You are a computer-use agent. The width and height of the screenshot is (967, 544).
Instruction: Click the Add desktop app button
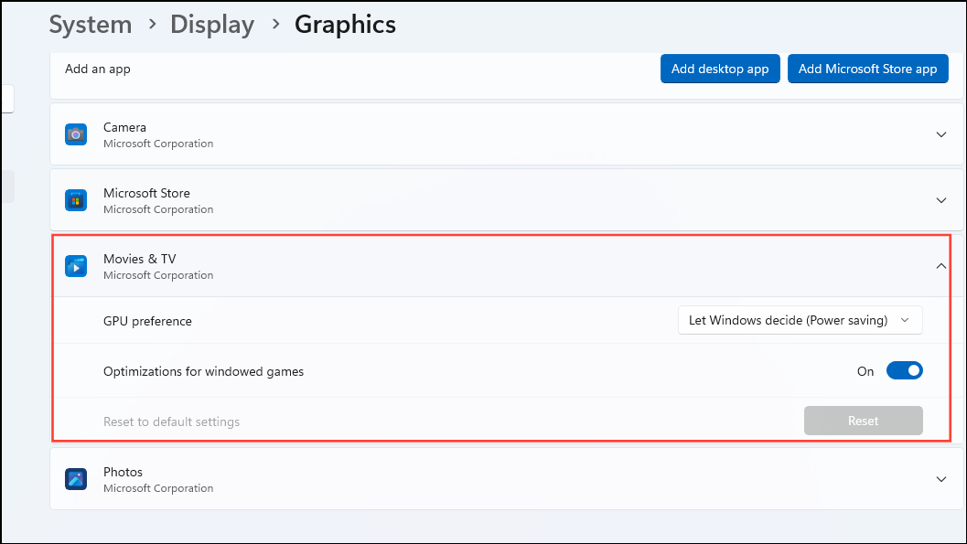[x=720, y=68]
